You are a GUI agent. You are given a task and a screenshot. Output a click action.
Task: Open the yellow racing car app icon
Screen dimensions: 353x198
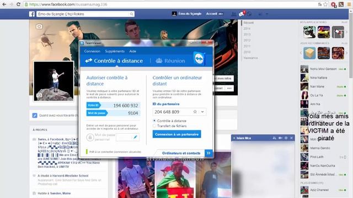pos(324,32)
